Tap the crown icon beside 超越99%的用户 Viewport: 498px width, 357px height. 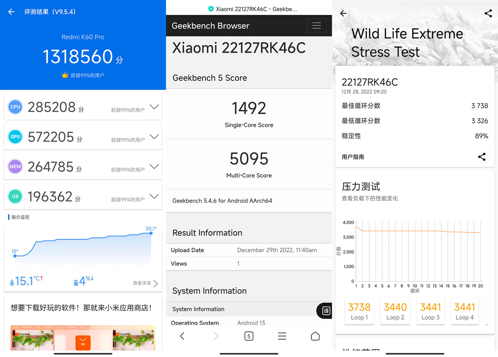(x=65, y=75)
